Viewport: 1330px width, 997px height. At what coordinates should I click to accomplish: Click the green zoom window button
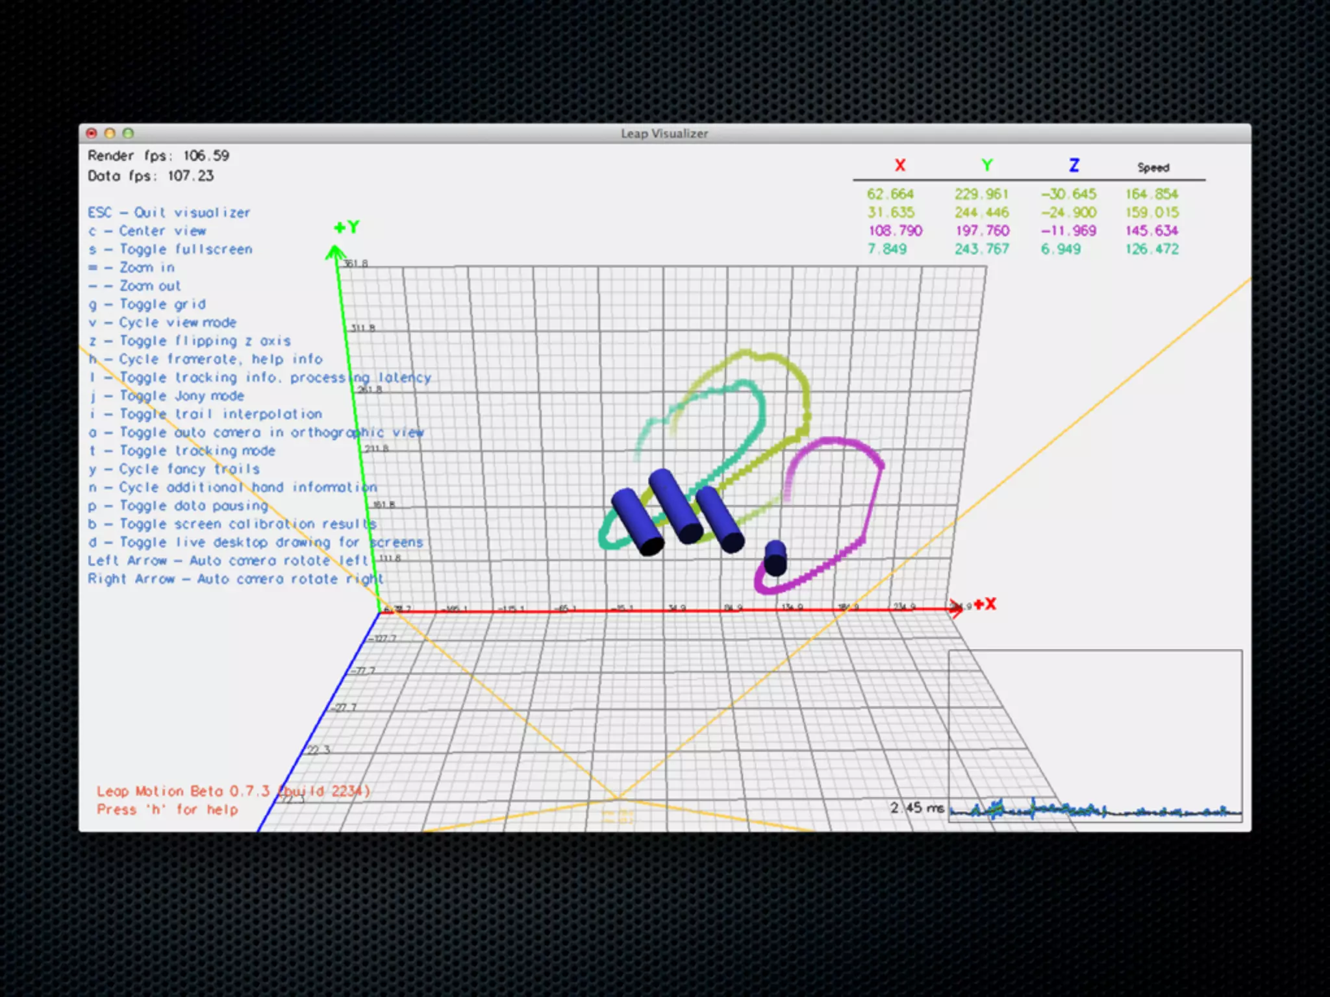128,133
